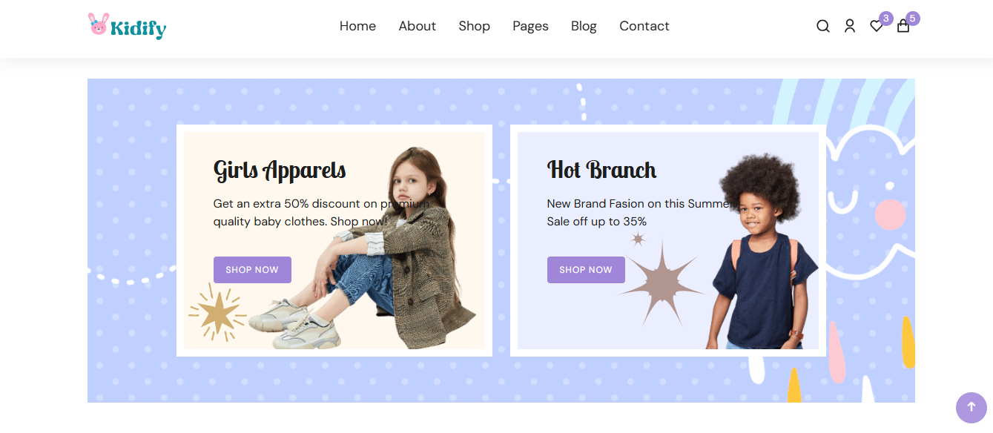
Task: Navigate to the Contact page
Action: (x=644, y=26)
